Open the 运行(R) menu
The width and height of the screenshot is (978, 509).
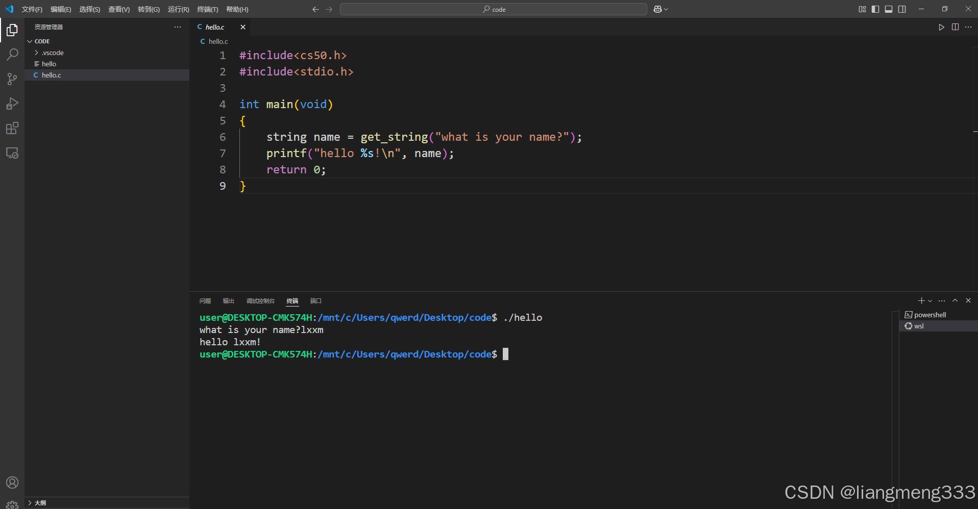point(178,9)
